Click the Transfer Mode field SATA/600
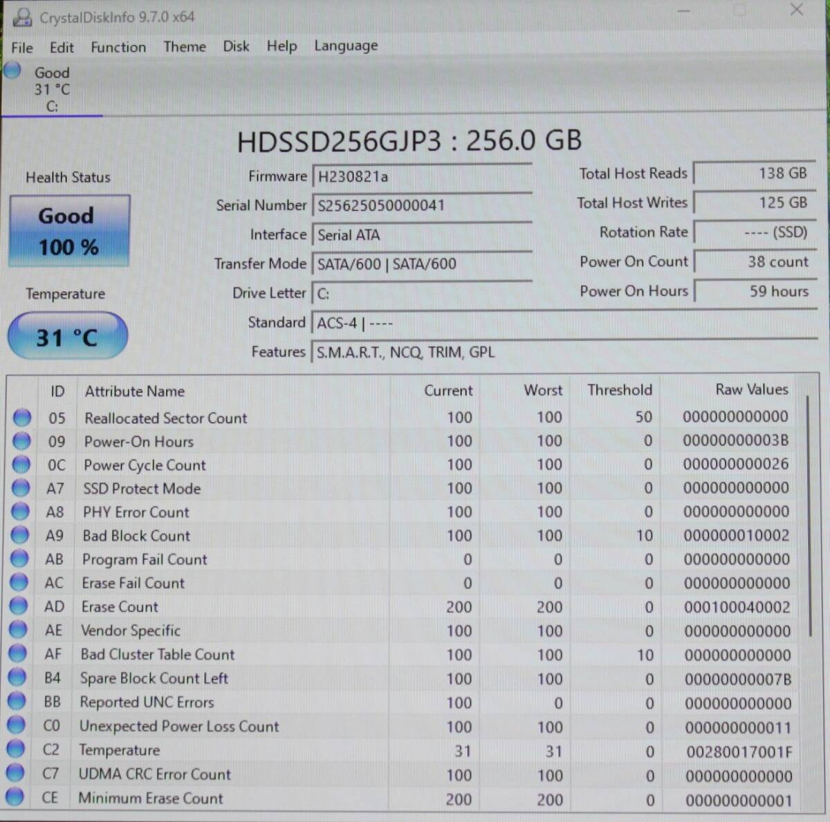Image resolution: width=830 pixels, height=822 pixels. coord(422,264)
